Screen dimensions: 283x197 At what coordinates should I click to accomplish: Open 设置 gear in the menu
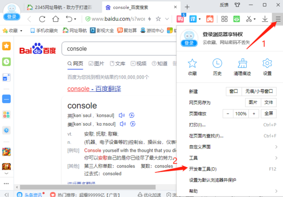pyautogui.click(x=267, y=67)
